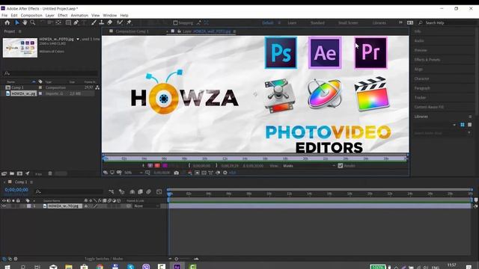Select the Clone Stamp tool
Viewport: 479px width, 269px height.
[102, 22]
